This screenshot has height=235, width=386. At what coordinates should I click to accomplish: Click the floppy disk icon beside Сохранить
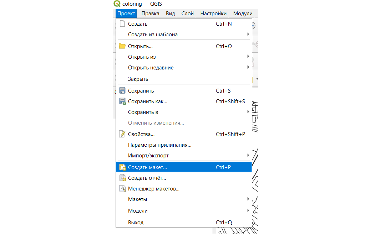pos(122,90)
